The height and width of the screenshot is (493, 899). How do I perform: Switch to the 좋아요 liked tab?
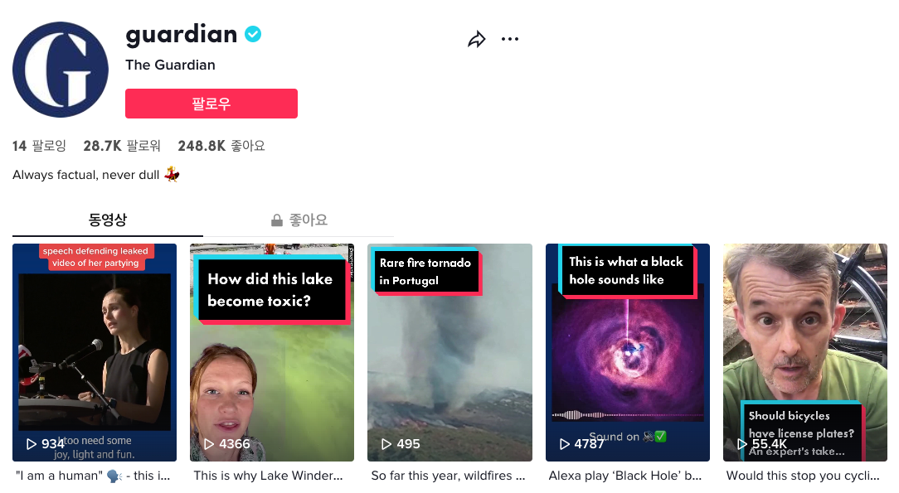pyautogui.click(x=299, y=220)
